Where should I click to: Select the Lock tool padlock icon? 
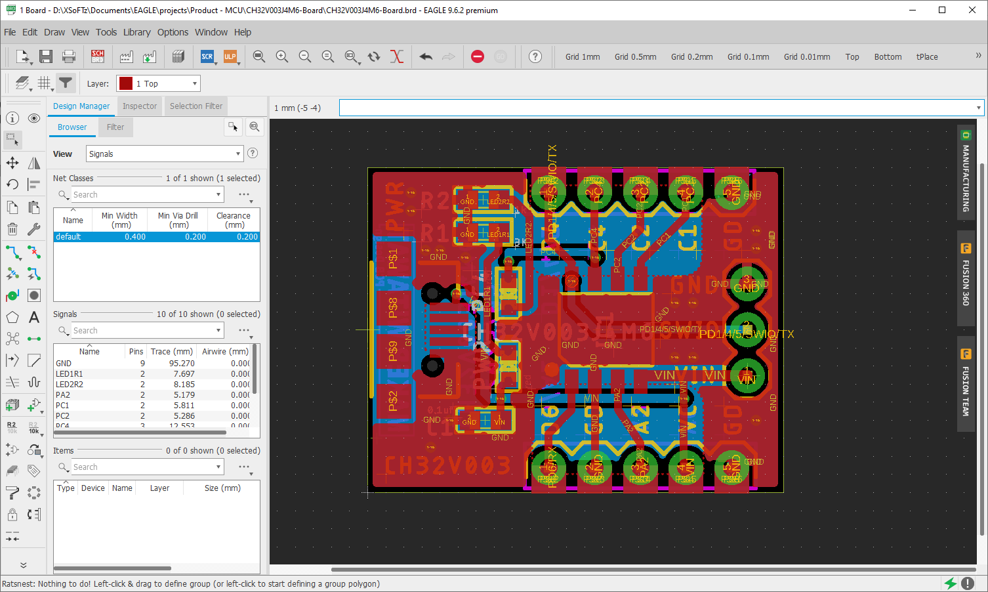pos(12,515)
